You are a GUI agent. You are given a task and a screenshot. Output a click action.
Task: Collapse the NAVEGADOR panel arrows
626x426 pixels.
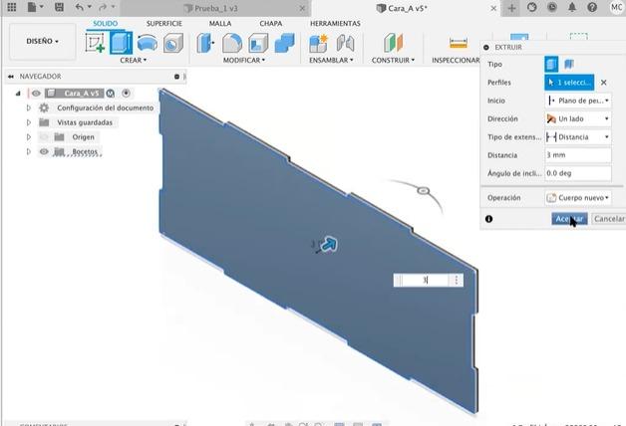click(x=11, y=76)
